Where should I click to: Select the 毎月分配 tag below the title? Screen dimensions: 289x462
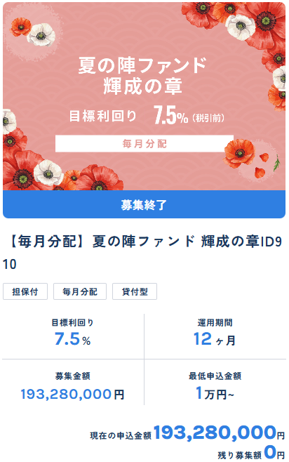click(x=80, y=291)
